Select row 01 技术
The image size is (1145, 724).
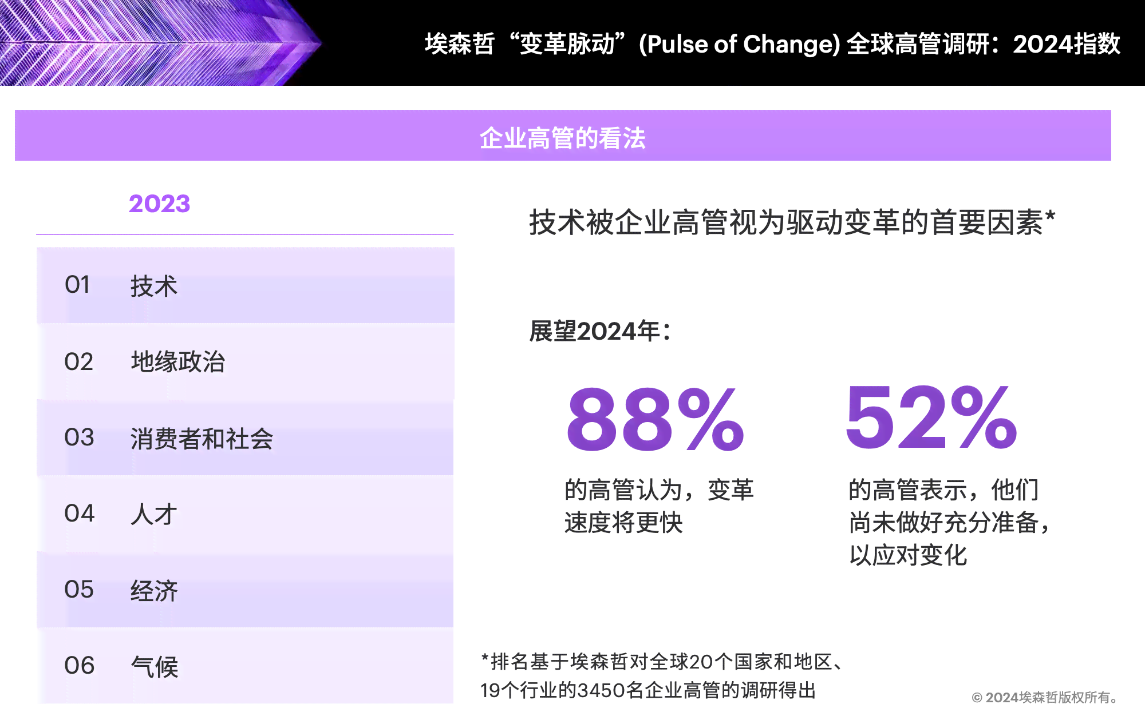[x=246, y=285]
